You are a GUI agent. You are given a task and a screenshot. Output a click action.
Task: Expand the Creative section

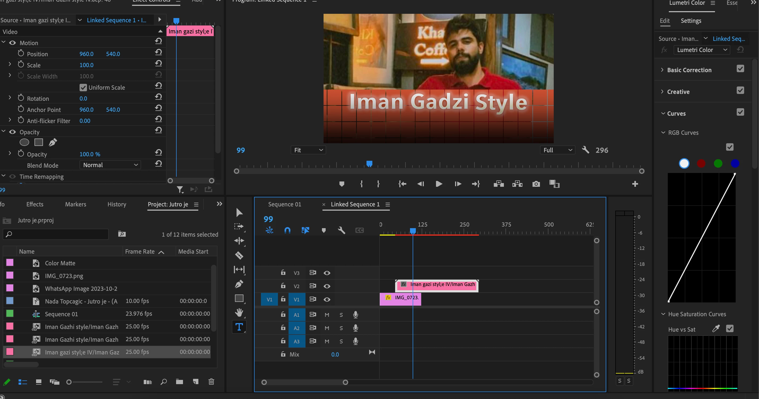tap(678, 92)
